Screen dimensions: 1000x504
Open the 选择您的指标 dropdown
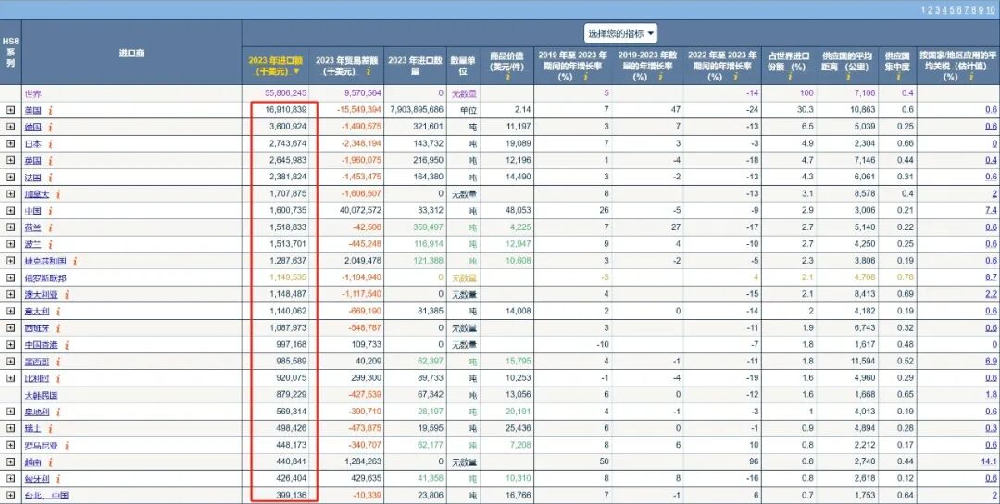pos(620,33)
